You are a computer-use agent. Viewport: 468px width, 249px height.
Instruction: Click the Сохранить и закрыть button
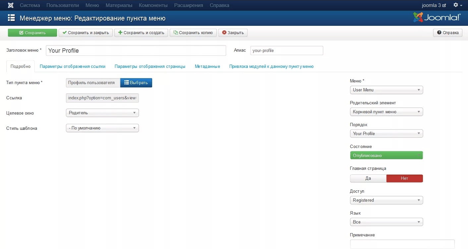pyautogui.click(x=86, y=32)
